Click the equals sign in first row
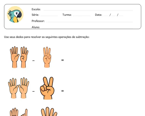Viewport: 145px width, 116px height. [x=63, y=60]
